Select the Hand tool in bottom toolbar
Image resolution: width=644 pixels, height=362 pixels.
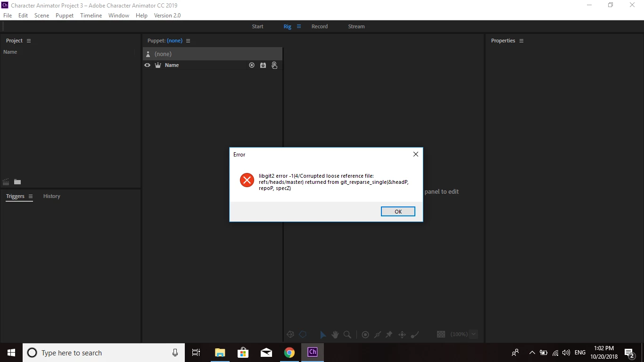(335, 335)
